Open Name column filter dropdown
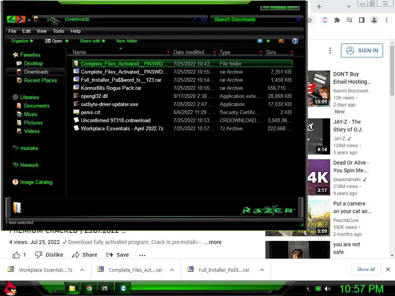 (x=168, y=52)
